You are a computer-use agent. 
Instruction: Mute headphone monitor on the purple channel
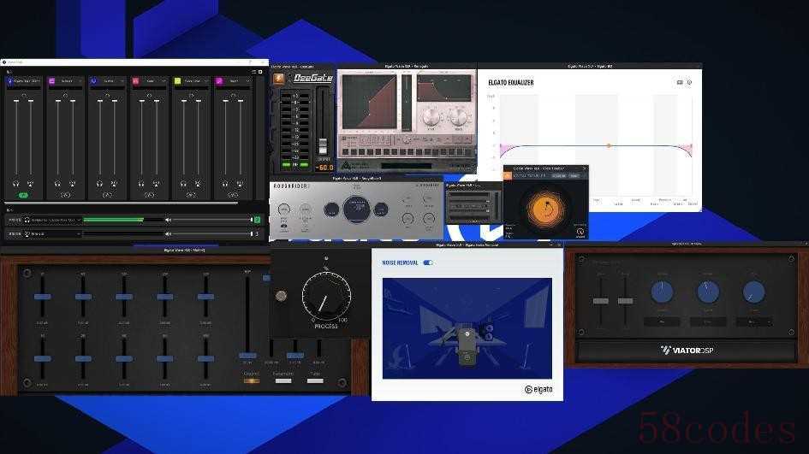(58, 184)
